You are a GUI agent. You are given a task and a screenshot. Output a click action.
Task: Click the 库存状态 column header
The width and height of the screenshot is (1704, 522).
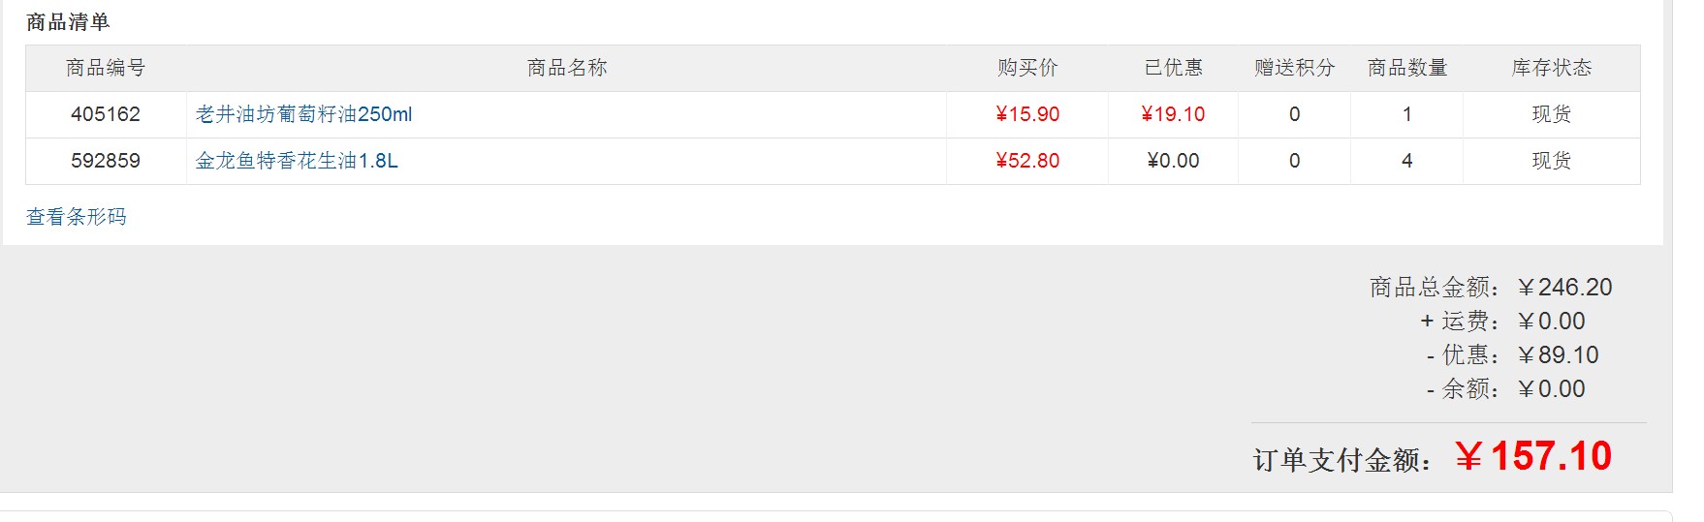(1551, 68)
